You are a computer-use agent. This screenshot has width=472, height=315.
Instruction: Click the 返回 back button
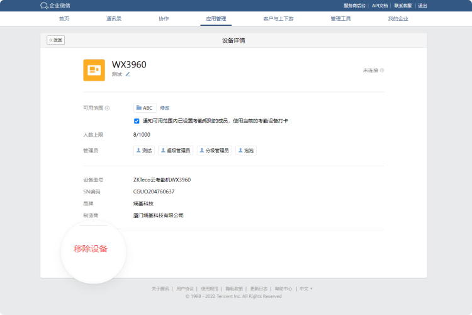(x=55, y=40)
